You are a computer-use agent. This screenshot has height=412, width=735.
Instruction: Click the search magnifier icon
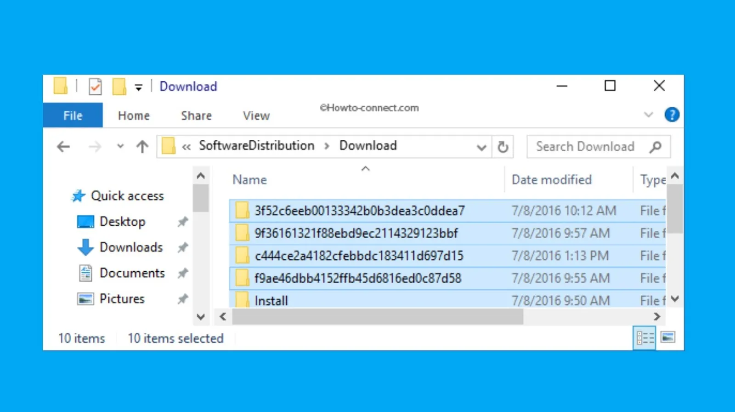[656, 147]
